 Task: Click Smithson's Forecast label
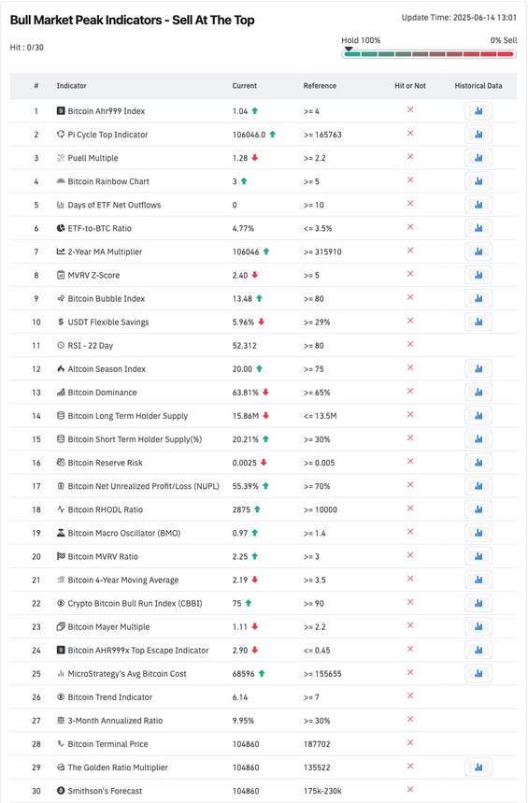point(105,791)
